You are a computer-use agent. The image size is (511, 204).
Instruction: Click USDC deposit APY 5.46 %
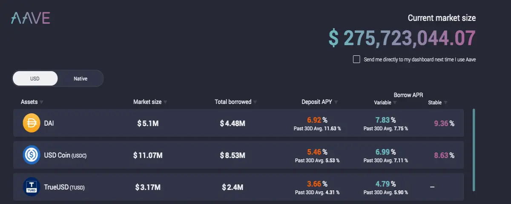[x=317, y=152]
